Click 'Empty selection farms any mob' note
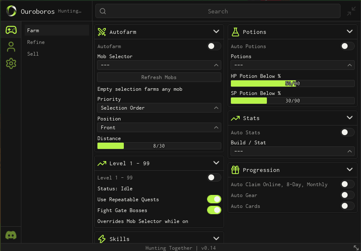Screen dimensions: 361x251 click(x=140, y=89)
